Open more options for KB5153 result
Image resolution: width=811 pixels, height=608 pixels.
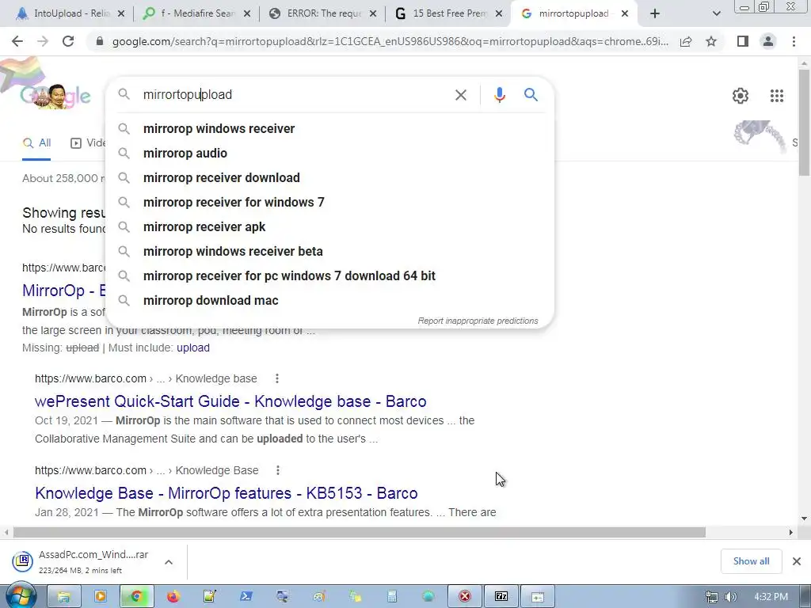(x=278, y=470)
